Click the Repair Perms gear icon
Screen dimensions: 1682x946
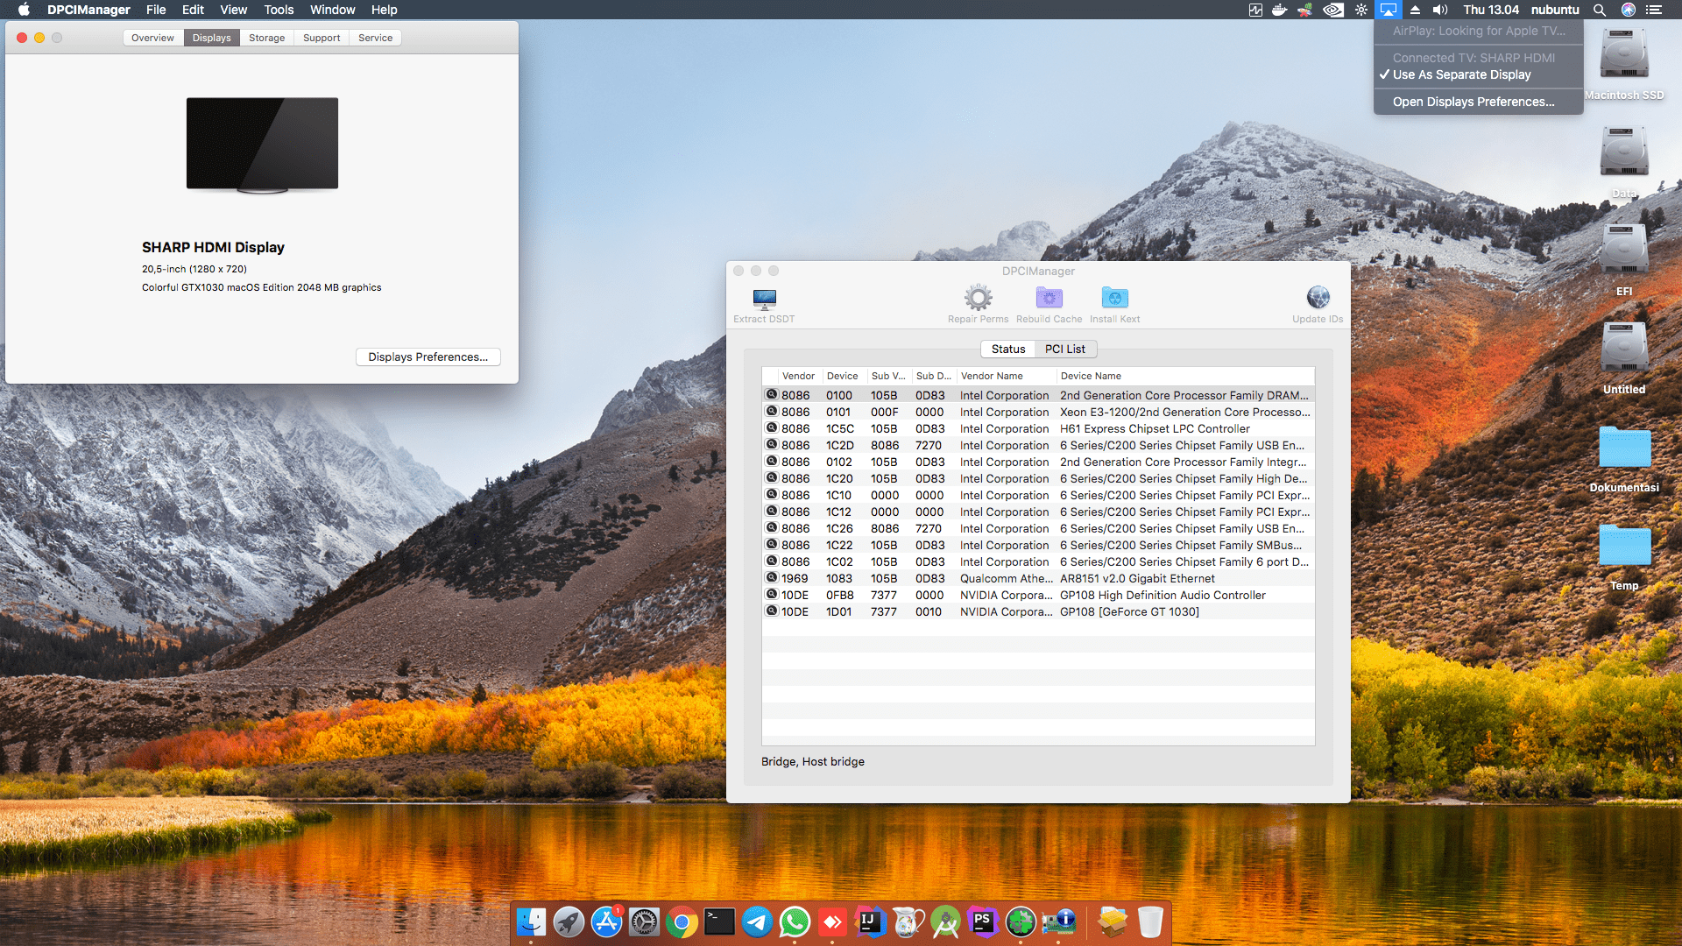pyautogui.click(x=978, y=299)
